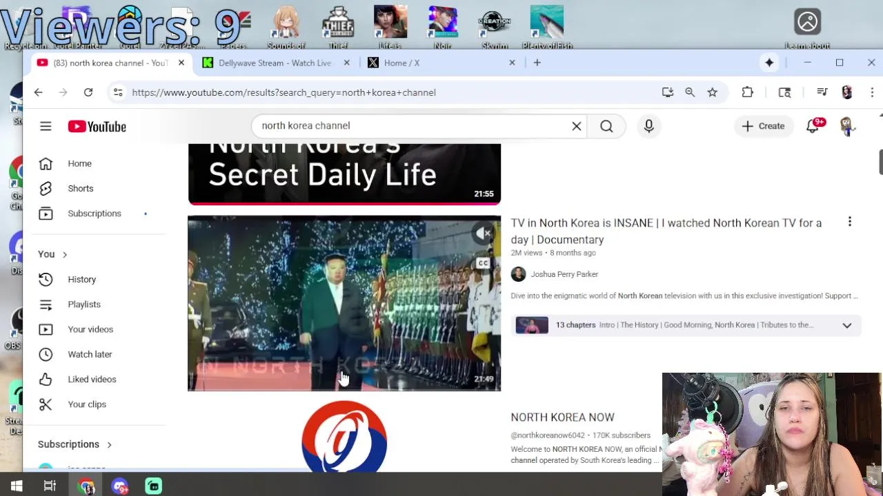Click the page vertical scrollbar thumb
The image size is (883, 496).
click(880, 162)
